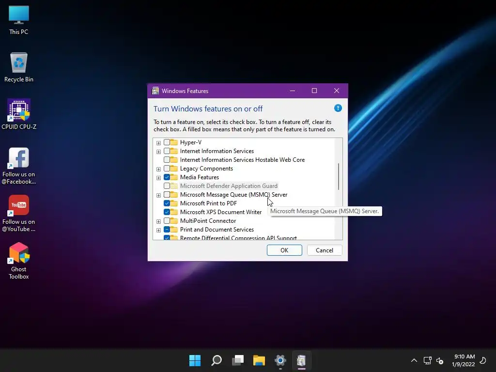Select the Follow us on Facebook shortcut
The image size is (496, 372).
tap(19, 167)
